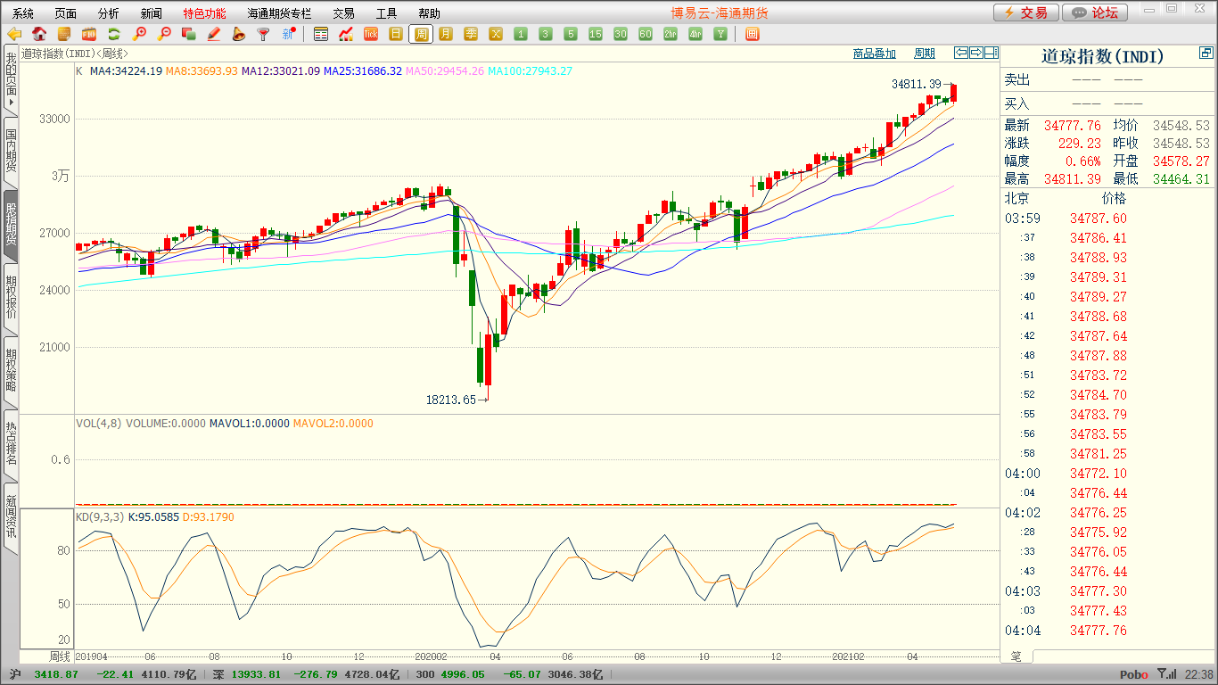
Task: Switch to 国内期货 sidebar tab
Action: point(10,151)
